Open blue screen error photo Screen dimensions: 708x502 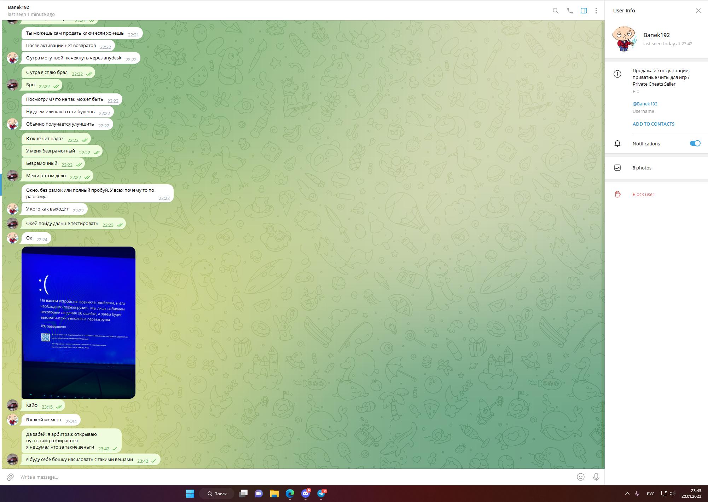point(79,322)
